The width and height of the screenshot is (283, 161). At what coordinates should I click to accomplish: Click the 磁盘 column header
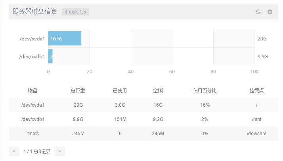pyautogui.click(x=33, y=90)
